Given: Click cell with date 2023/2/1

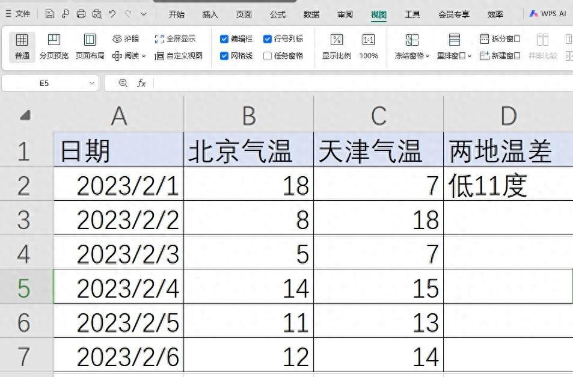Looking at the screenshot, I should pos(119,184).
